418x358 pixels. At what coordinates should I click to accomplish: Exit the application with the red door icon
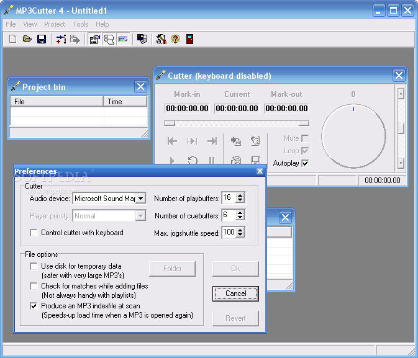(189, 39)
